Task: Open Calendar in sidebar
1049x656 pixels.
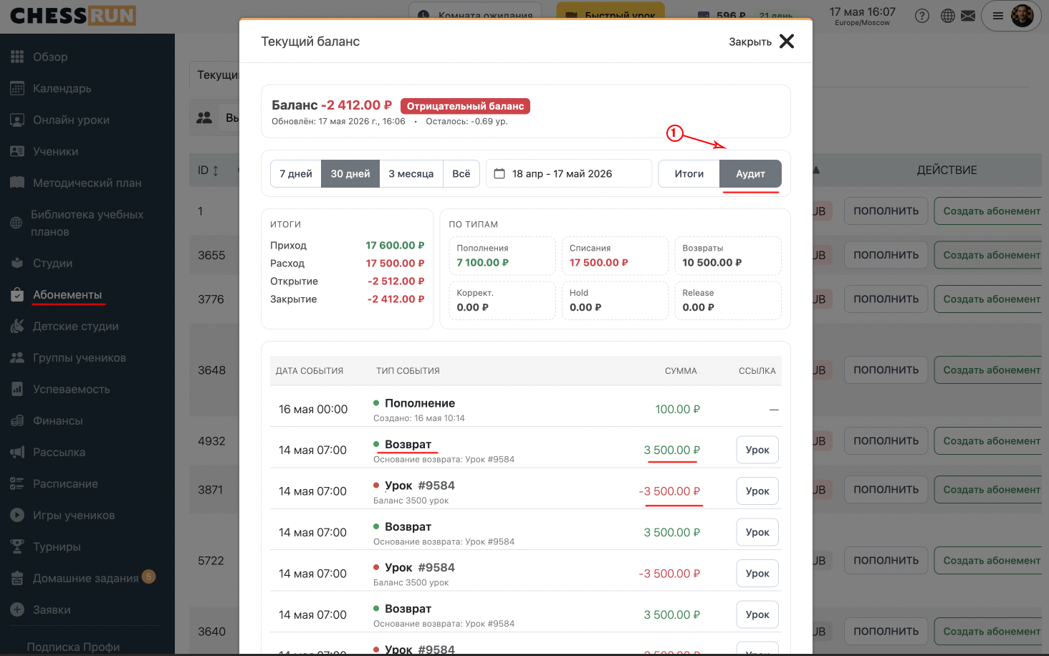Action: pyautogui.click(x=62, y=88)
